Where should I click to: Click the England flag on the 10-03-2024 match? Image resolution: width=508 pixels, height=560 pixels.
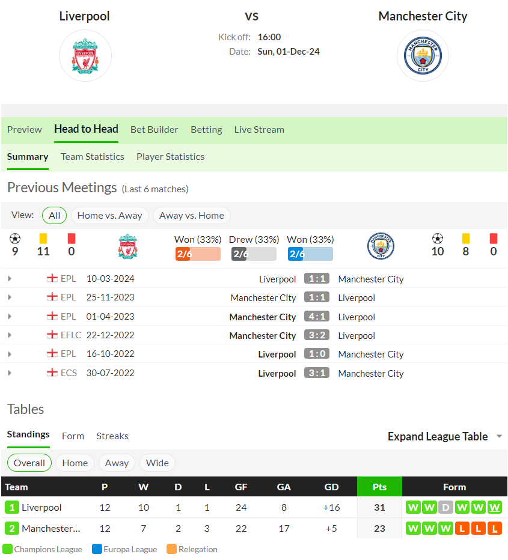coord(52,278)
